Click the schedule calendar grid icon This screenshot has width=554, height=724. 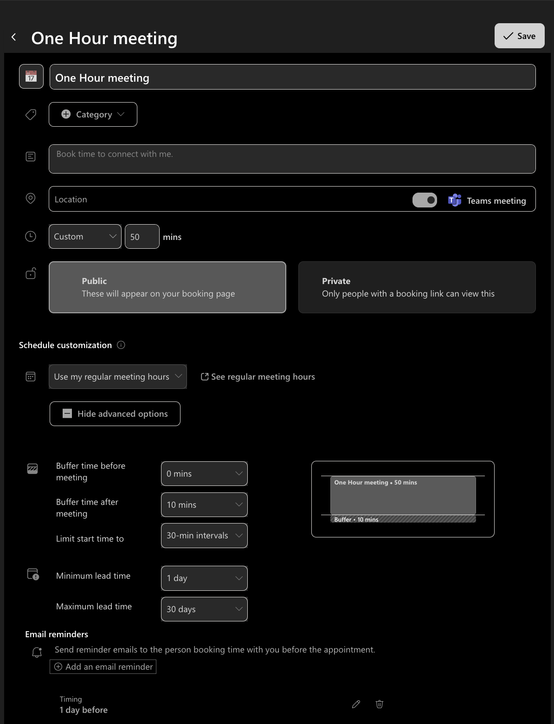click(x=31, y=376)
